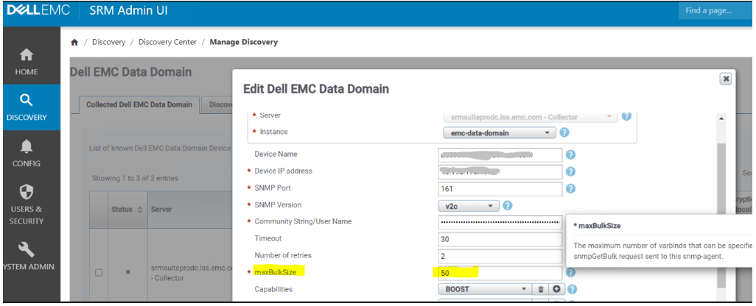Viewport: 756px width, 306px height.
Task: Open Users & Security shield icon
Action: click(x=27, y=202)
